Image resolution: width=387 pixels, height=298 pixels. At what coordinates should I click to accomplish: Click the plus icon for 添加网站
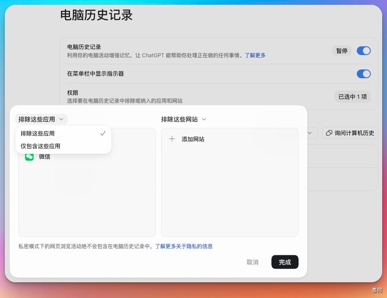(172, 139)
